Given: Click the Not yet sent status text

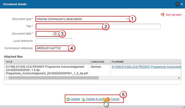Looking at the screenshot, I should 173,15.
